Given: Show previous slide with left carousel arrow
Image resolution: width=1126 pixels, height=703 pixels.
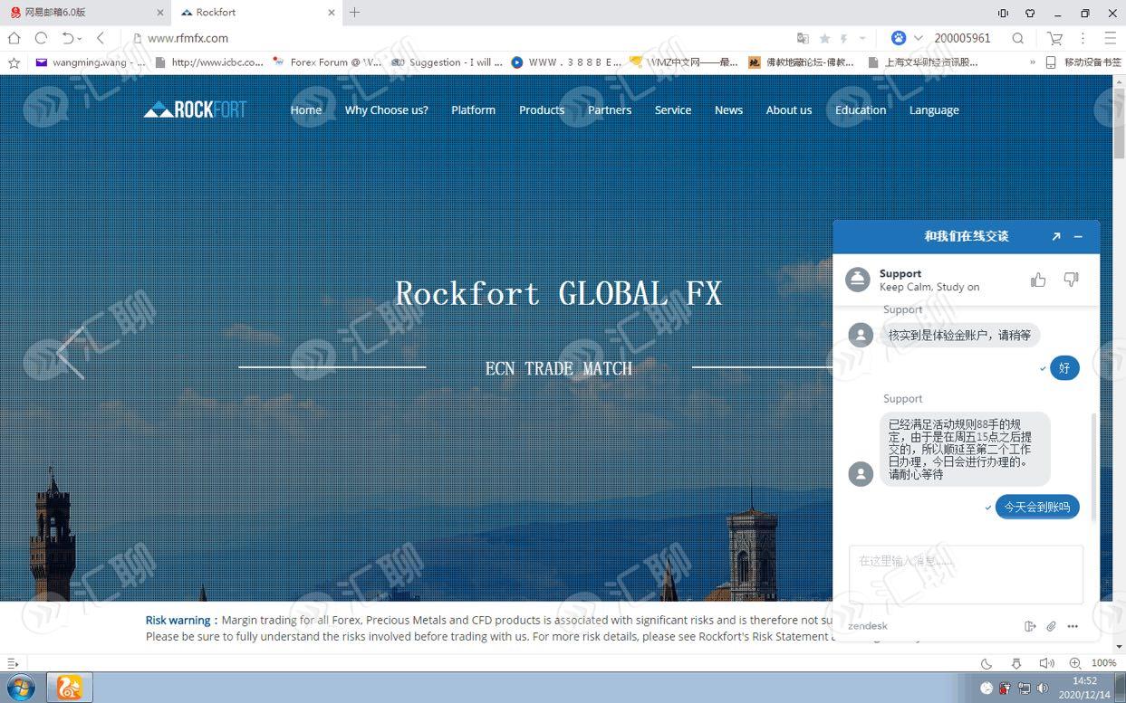Looking at the screenshot, I should point(71,353).
